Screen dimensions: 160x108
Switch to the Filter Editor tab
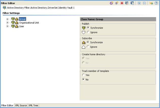[7, 105]
